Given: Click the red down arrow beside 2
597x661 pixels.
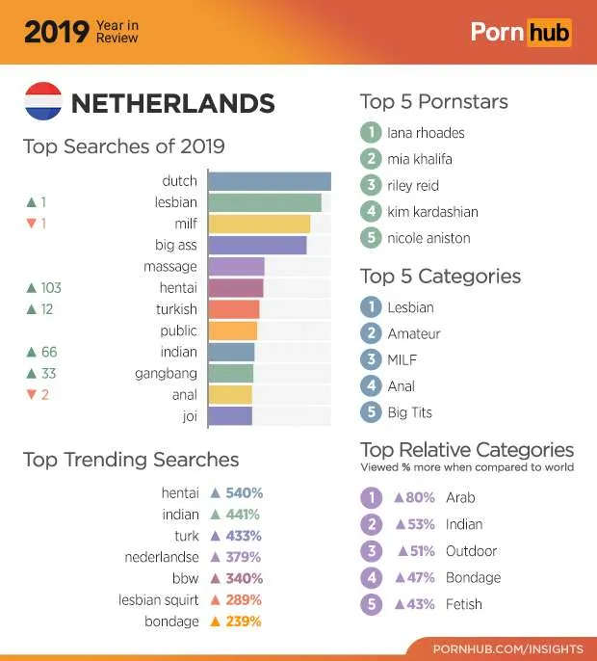Looking at the screenshot, I should coord(31,395).
